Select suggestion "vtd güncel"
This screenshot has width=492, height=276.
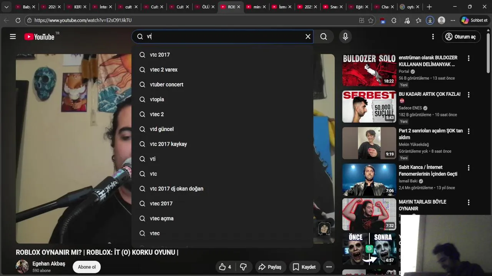[x=222, y=129]
